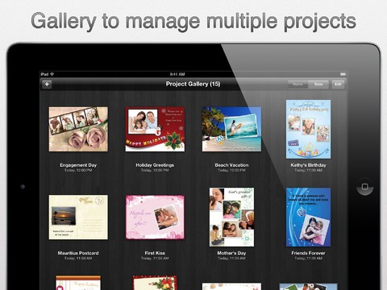Open the Holiday Greetings project thumbnail
The height and width of the screenshot is (290, 387).
coord(155,129)
